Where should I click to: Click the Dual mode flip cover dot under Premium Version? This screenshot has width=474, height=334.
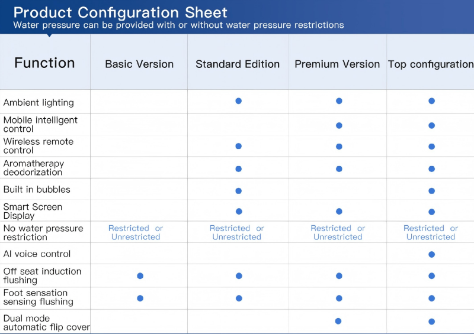(x=338, y=321)
